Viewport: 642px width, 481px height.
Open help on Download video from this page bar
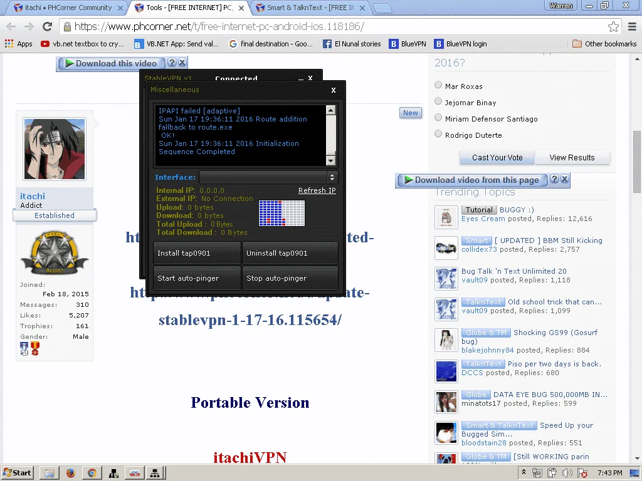[x=554, y=178]
